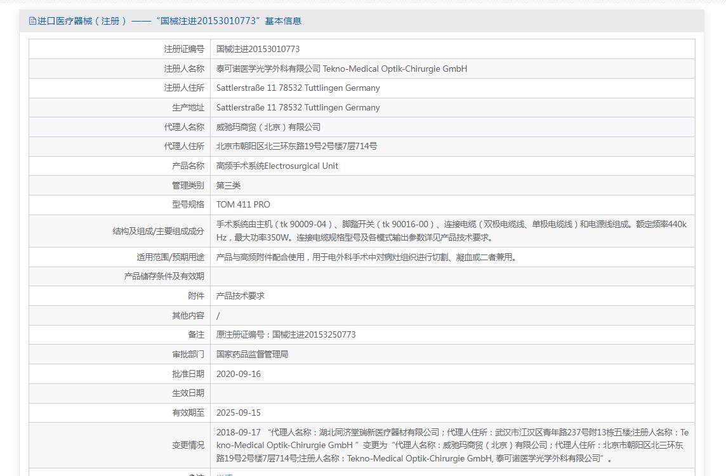Click agent address 北京市朝阳区北三环东路19号 in 代理人住所 row
Screen dimensions: 726x476
coord(297,147)
